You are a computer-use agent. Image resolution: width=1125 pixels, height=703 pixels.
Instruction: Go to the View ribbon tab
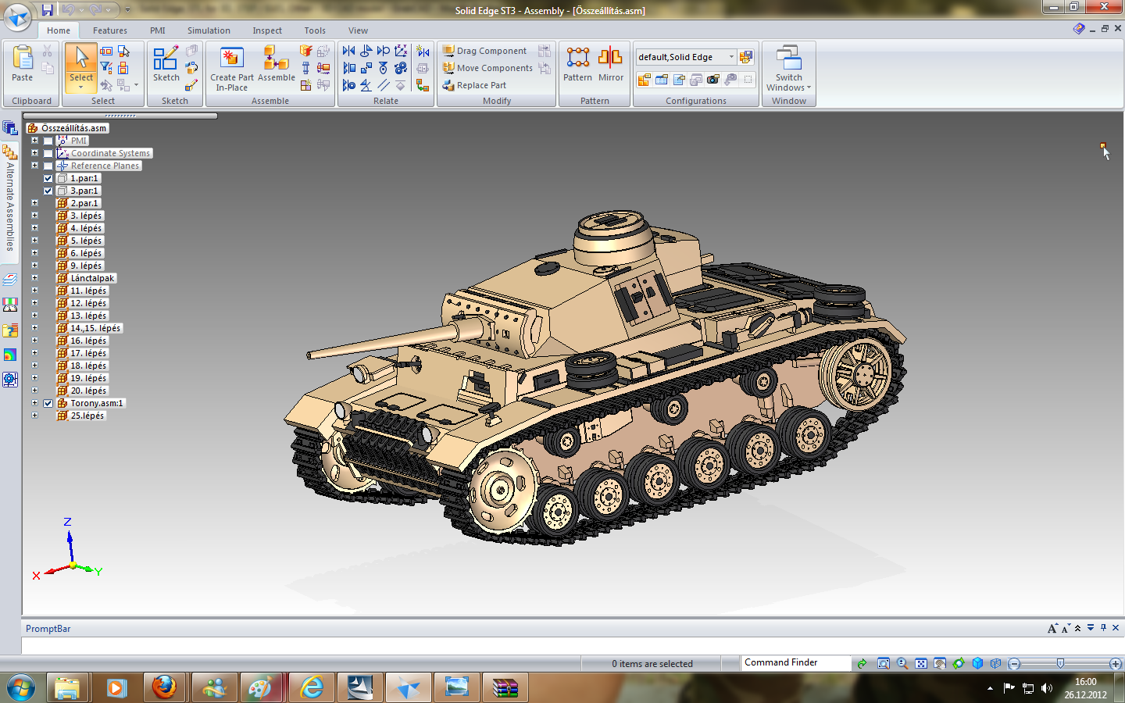[x=358, y=30]
